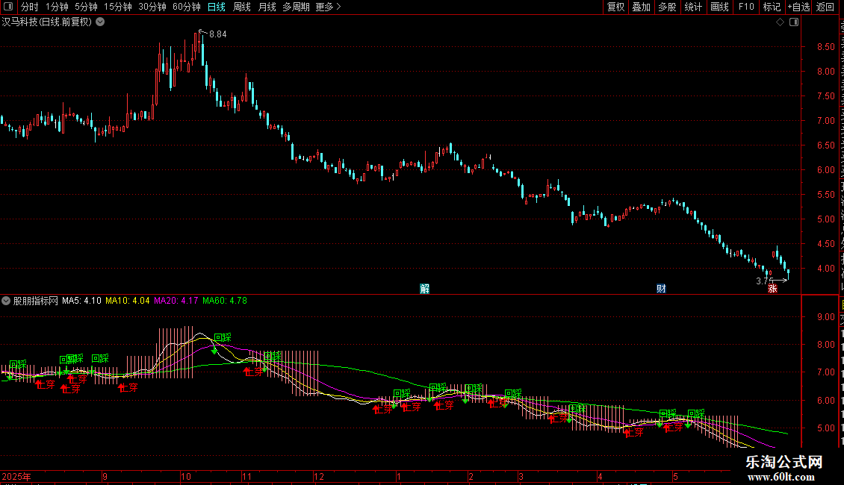
Task: Select 30分钟 period
Action: 152,7
